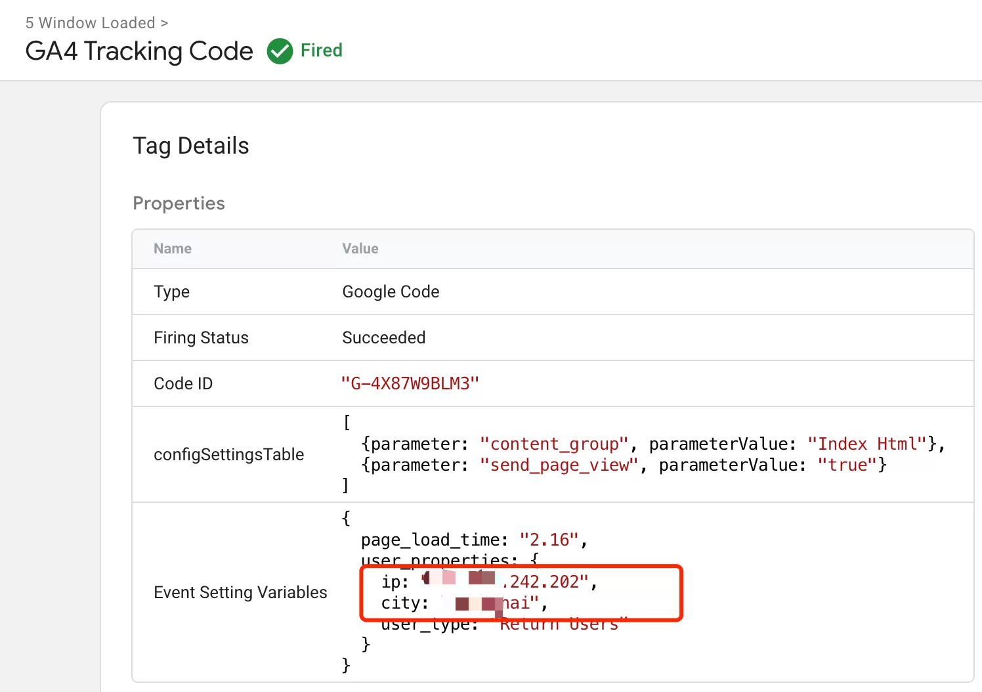
Task: Click the 'Firing Status' row label
Action: 202,337
